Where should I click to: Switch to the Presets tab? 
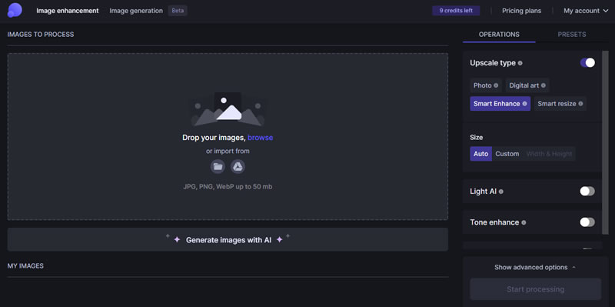[x=572, y=35]
